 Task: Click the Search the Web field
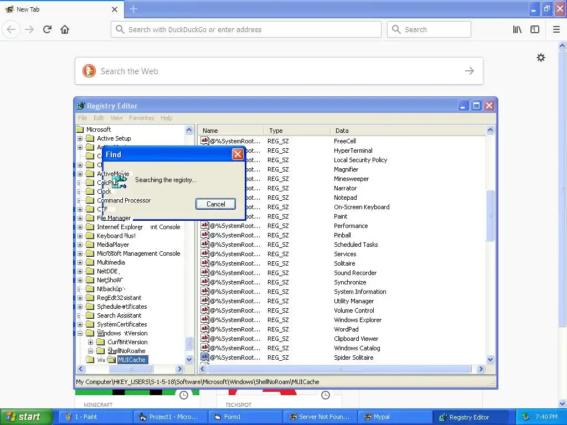(279, 71)
